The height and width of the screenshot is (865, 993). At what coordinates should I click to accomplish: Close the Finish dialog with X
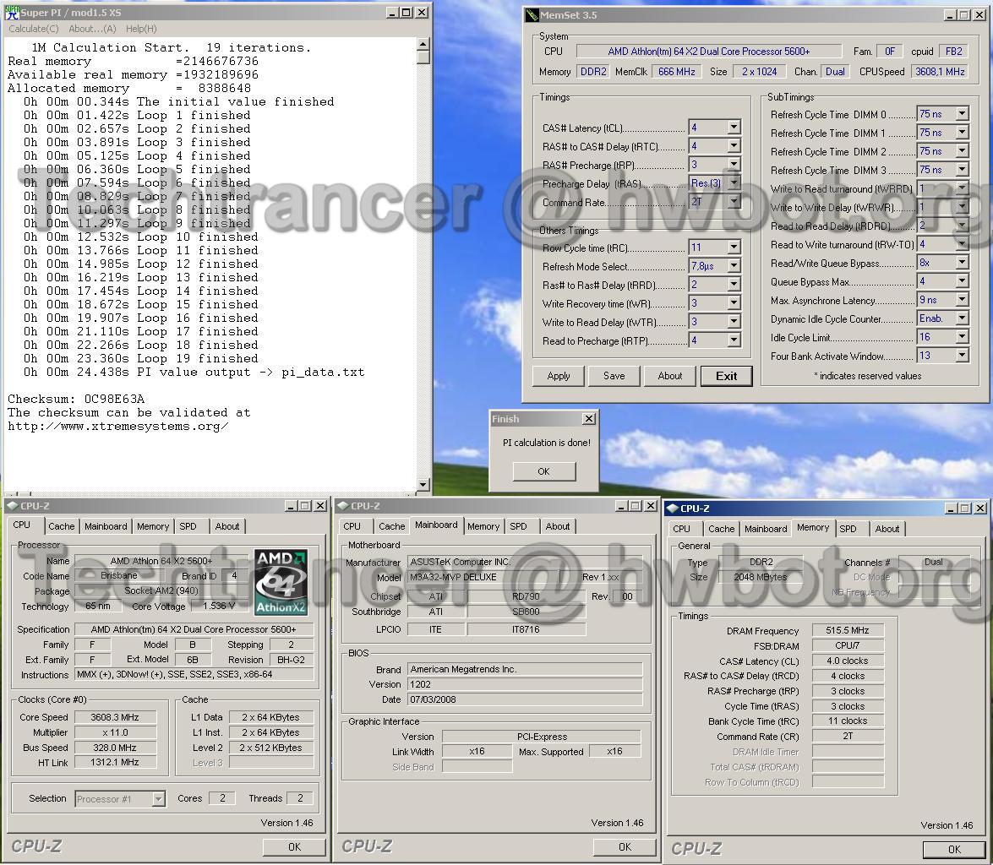point(589,419)
